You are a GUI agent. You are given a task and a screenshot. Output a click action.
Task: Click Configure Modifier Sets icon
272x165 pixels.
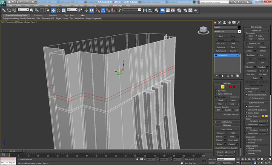238,76
